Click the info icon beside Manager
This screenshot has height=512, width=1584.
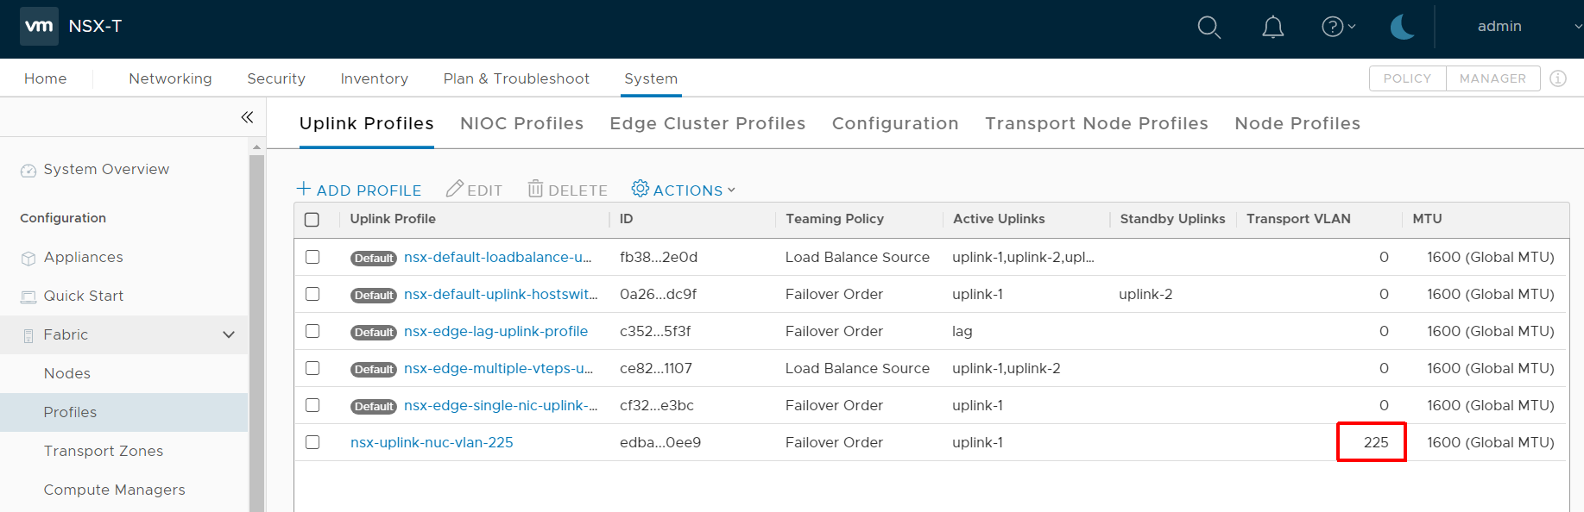(1558, 78)
